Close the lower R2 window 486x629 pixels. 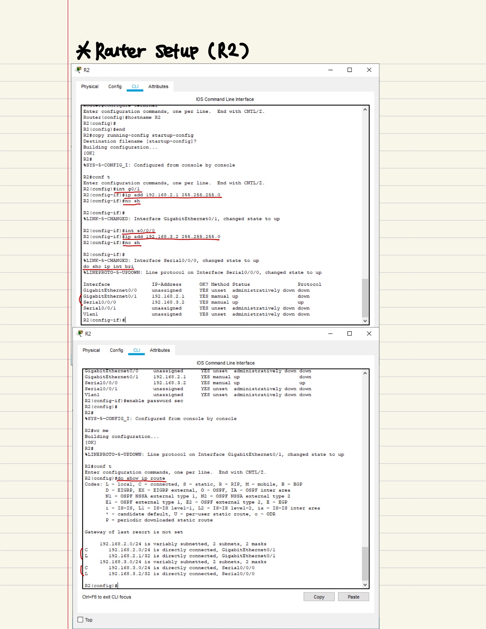click(369, 334)
